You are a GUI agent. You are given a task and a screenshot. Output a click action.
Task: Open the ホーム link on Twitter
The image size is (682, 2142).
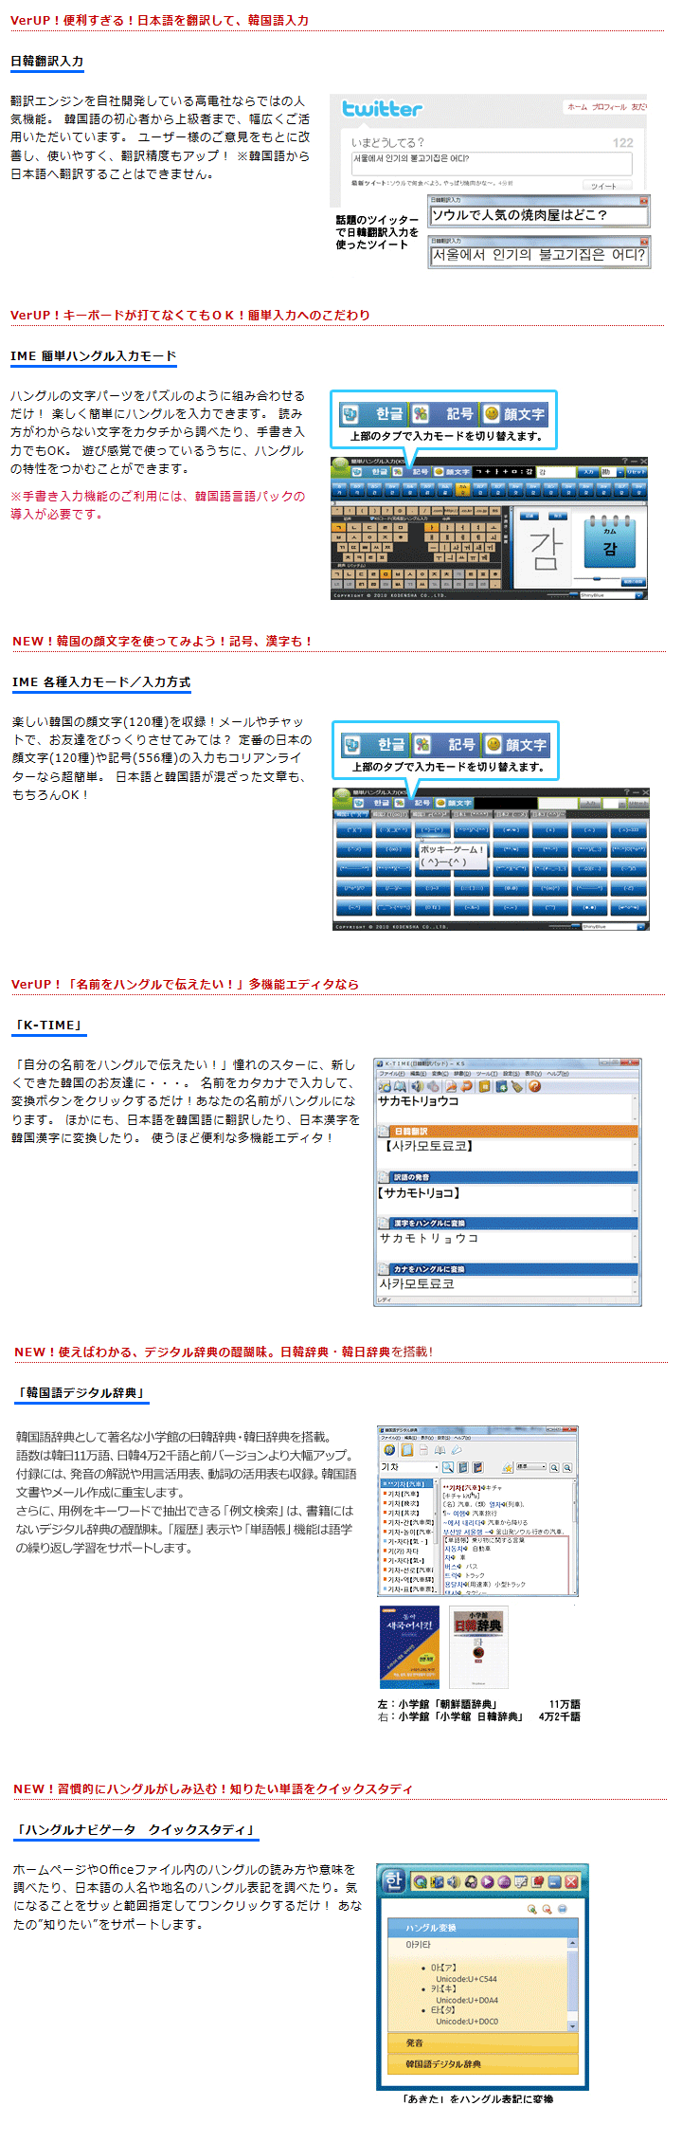pyautogui.click(x=577, y=107)
